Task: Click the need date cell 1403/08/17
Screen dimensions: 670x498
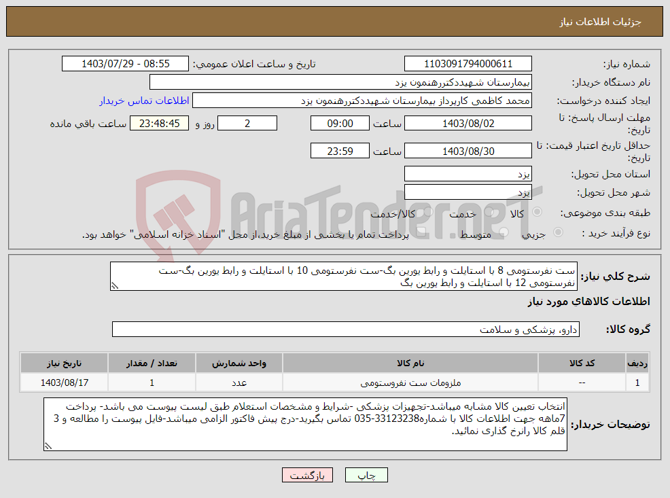Action: click(x=64, y=383)
